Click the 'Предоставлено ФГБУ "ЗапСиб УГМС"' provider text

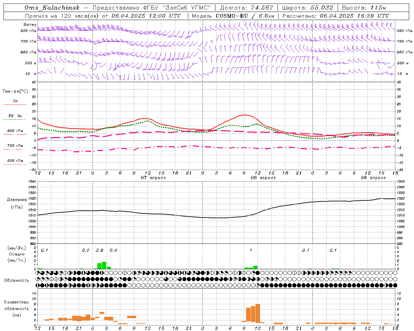point(152,8)
